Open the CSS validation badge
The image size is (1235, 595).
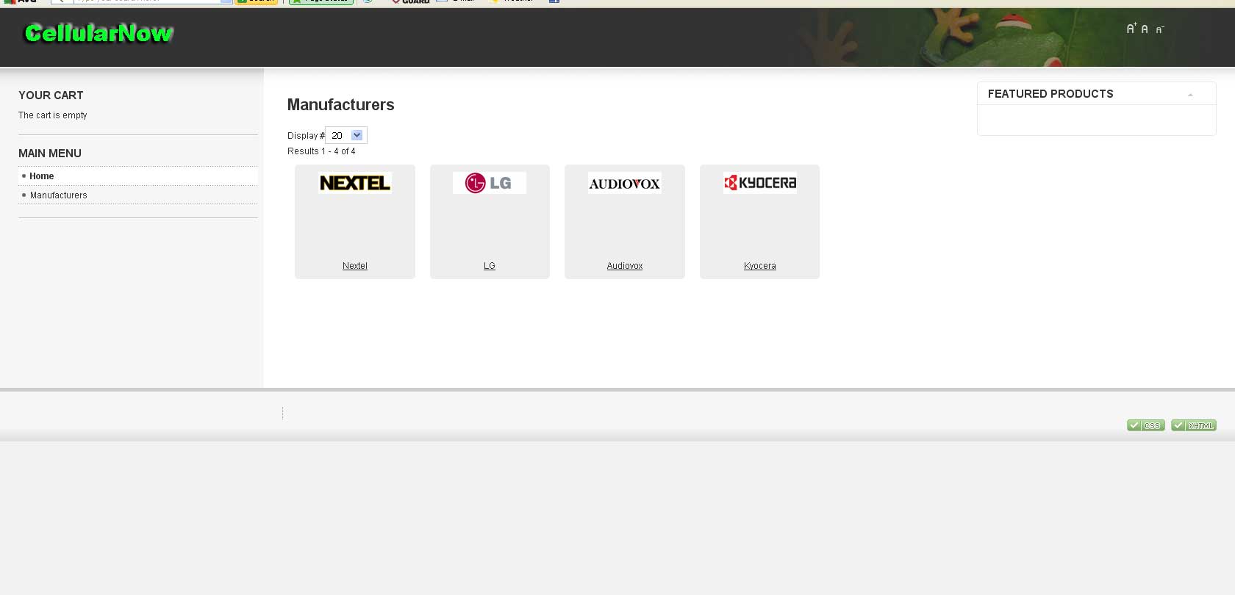point(1146,425)
